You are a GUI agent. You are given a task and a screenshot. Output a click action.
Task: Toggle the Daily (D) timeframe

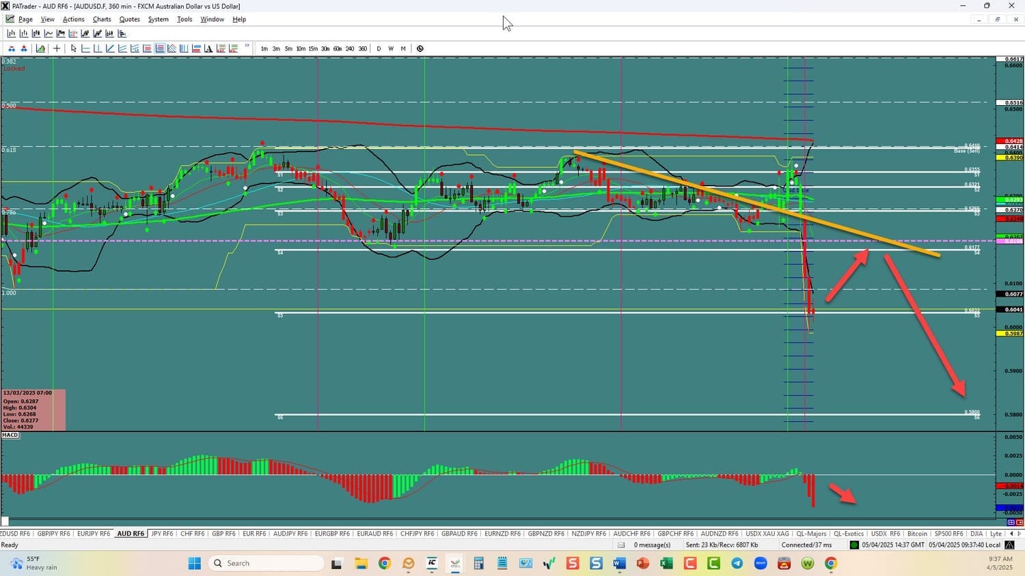point(379,48)
